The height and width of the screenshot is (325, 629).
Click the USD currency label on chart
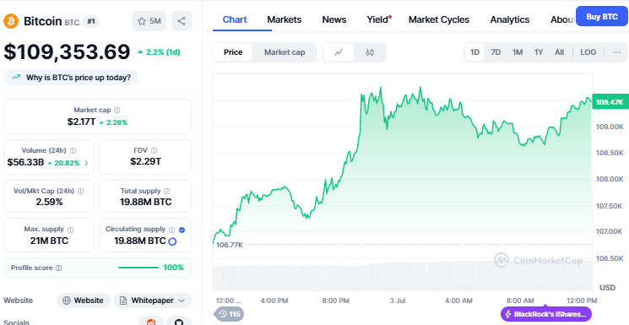point(607,288)
